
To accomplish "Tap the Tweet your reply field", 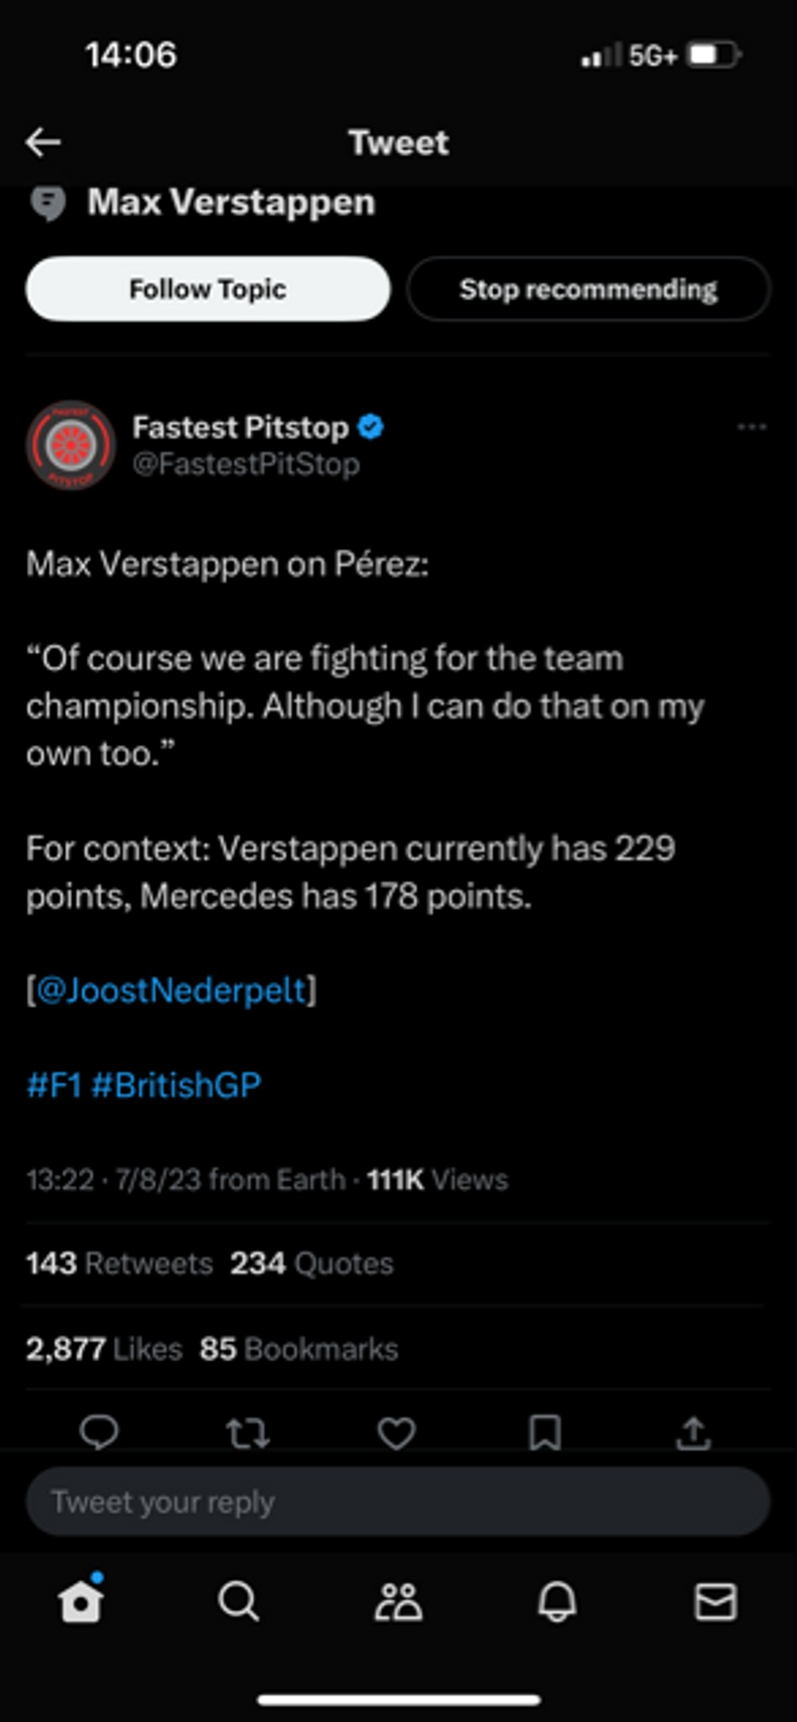I will click(398, 1502).
